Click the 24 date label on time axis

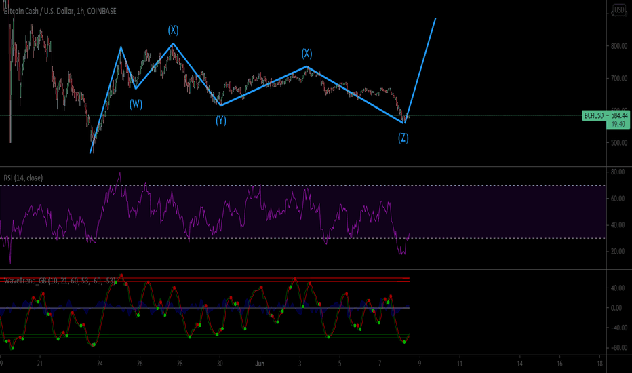click(x=100, y=364)
